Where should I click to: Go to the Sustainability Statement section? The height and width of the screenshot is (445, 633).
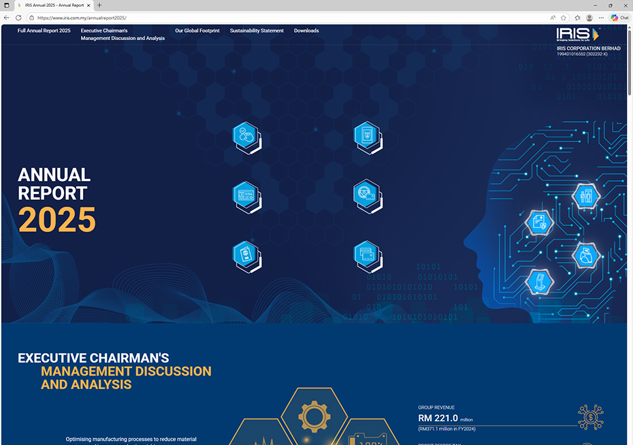(257, 31)
